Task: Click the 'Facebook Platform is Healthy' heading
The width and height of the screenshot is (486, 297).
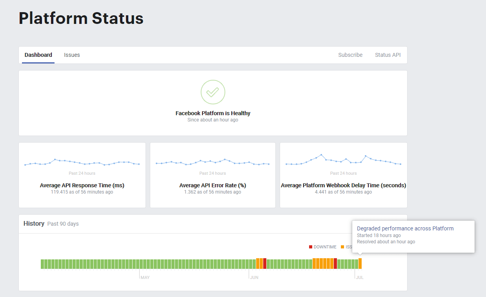Action: 213,113
